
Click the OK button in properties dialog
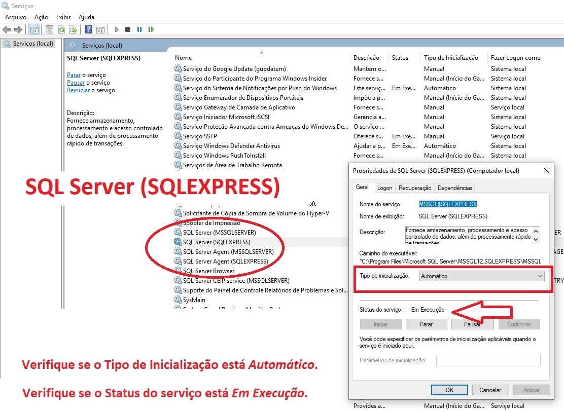(x=449, y=390)
